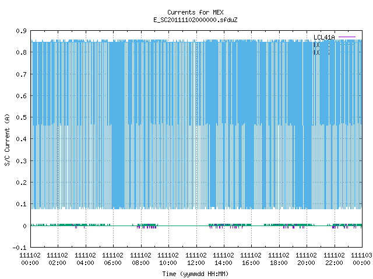
Task: Pick the purple line sample beside LCL41A
Action: (347, 37)
